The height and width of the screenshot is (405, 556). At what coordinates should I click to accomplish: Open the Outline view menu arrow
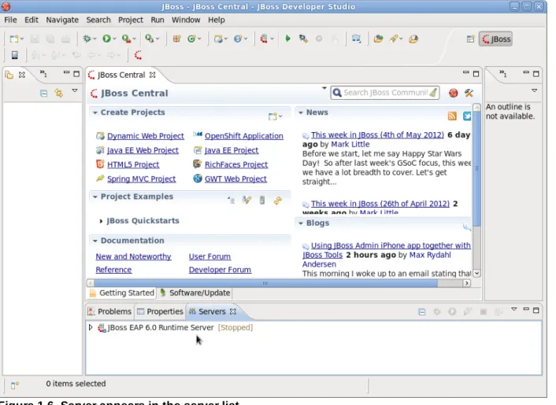(x=535, y=90)
